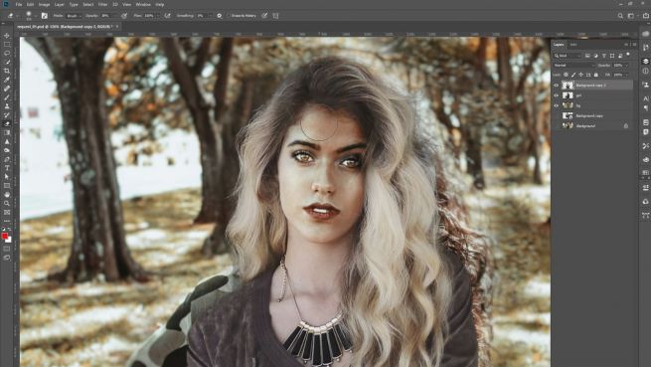Open the eraser Mode dropdown
Image resolution: width=651 pixels, height=367 pixels.
[74, 16]
